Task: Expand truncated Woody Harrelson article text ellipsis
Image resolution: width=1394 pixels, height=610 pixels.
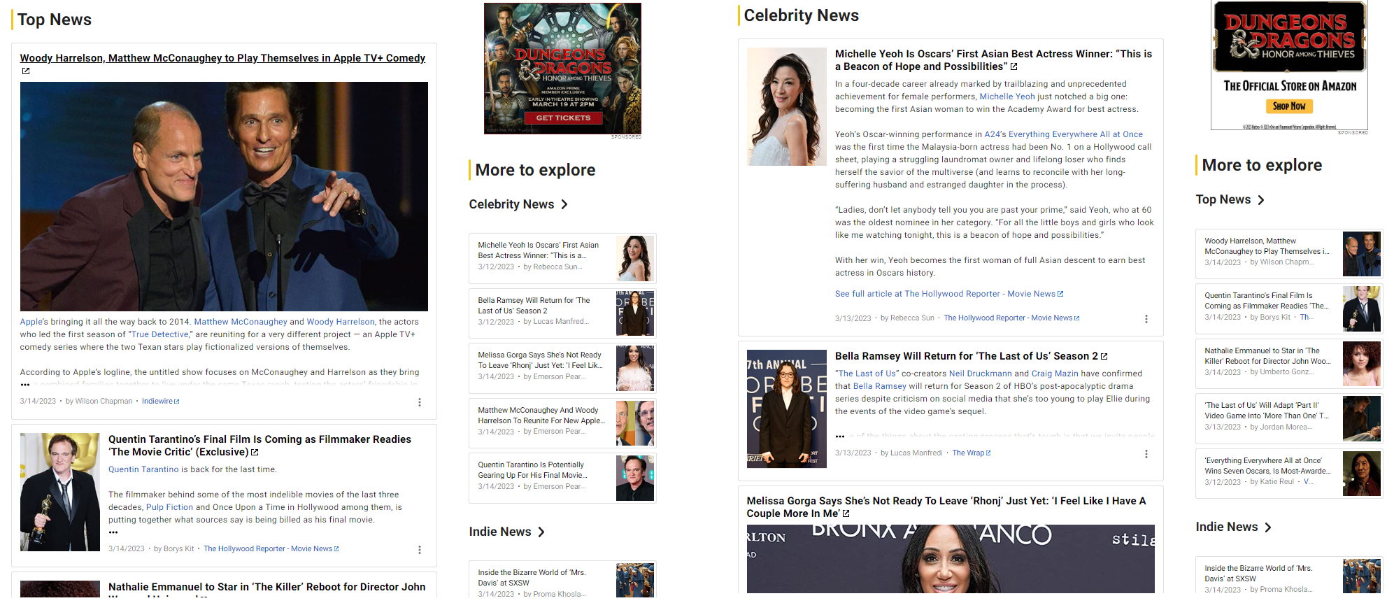Action: click(x=25, y=385)
